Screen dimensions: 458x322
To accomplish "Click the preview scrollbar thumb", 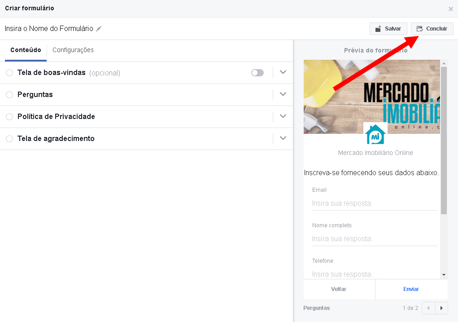I will [x=444, y=141].
